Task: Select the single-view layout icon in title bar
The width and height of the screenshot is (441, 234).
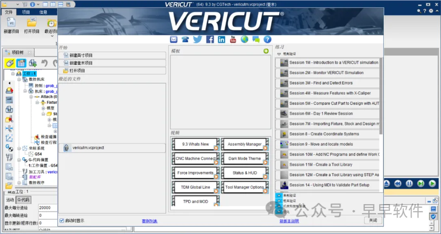Action: click(x=46, y=4)
